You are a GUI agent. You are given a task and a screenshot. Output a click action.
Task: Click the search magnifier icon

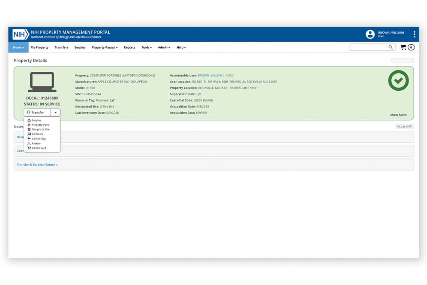pyautogui.click(x=391, y=47)
